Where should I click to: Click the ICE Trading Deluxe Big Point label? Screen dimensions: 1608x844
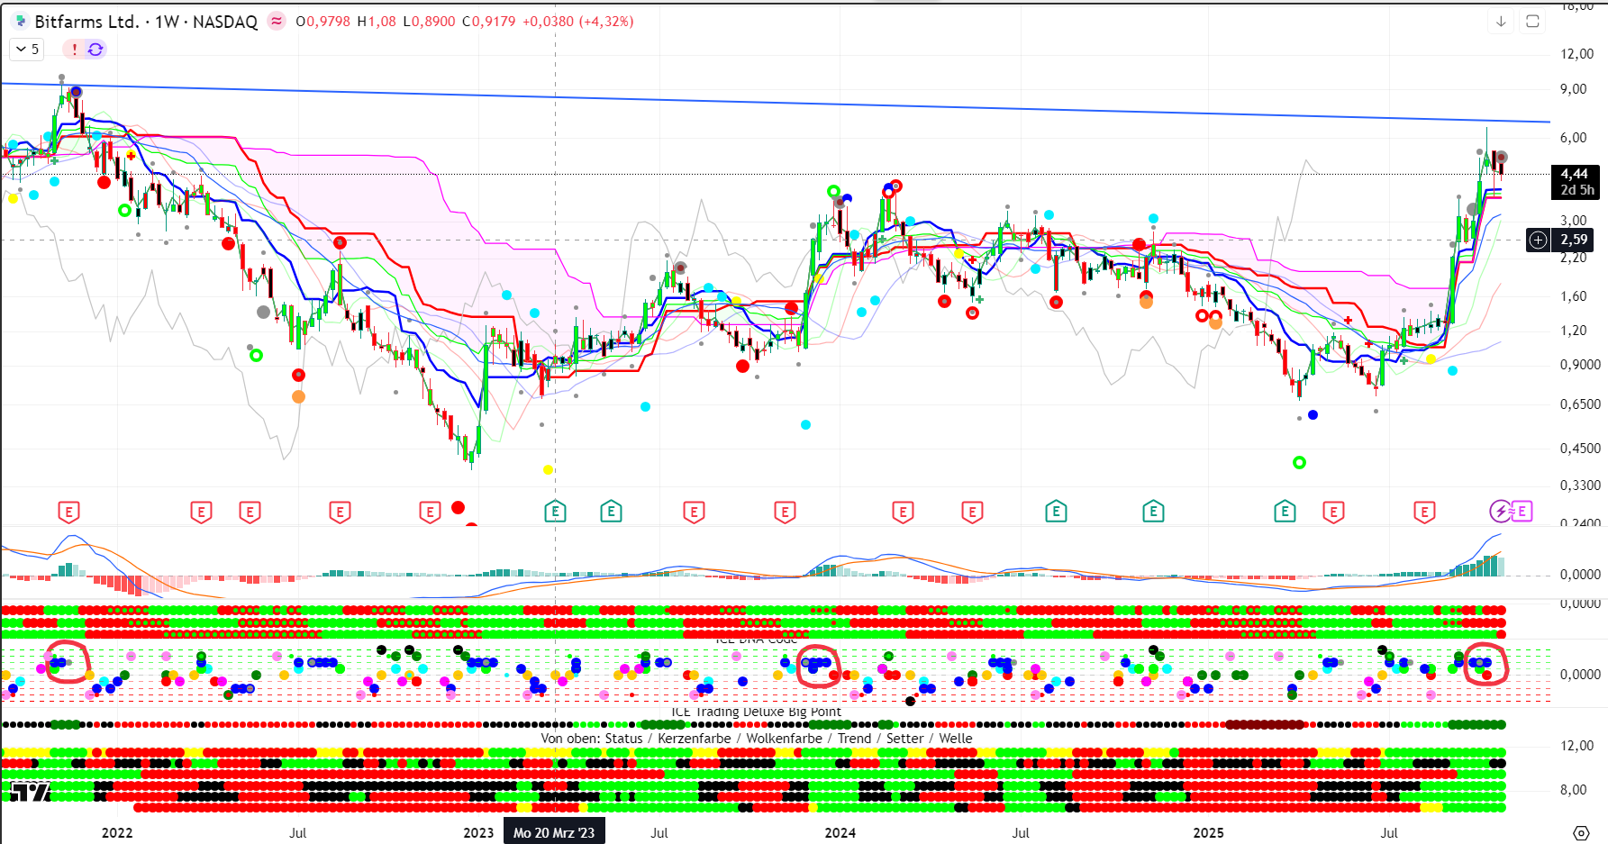[x=756, y=712]
